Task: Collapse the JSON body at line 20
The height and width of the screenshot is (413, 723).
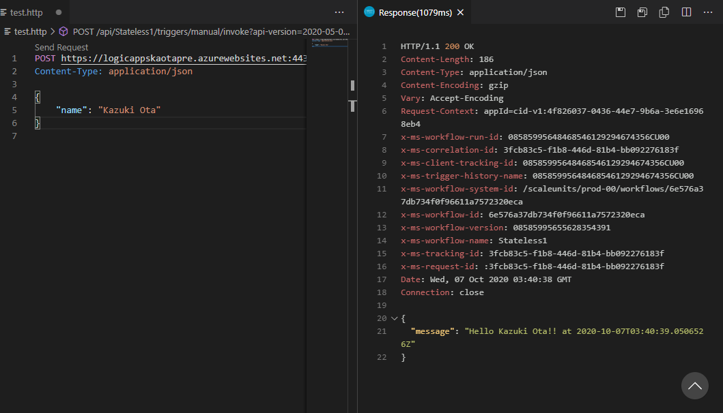Action: click(x=394, y=318)
